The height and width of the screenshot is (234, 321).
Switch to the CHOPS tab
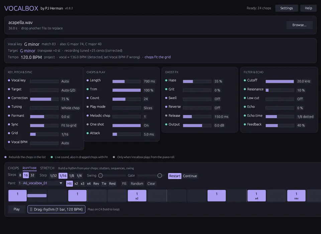click(x=13, y=168)
